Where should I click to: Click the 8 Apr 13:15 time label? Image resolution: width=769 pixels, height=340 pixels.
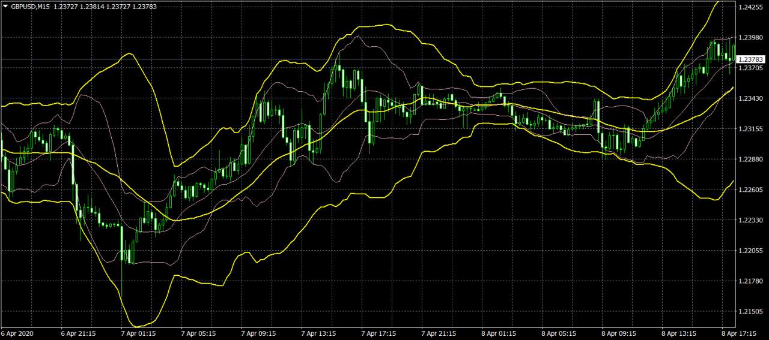pyautogui.click(x=679, y=333)
